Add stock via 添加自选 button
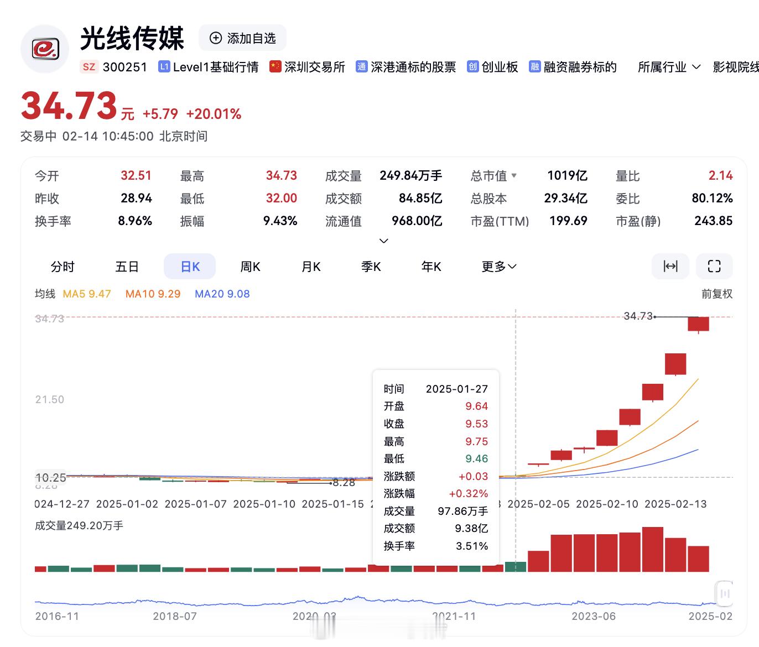The image size is (759, 647). pos(242,38)
